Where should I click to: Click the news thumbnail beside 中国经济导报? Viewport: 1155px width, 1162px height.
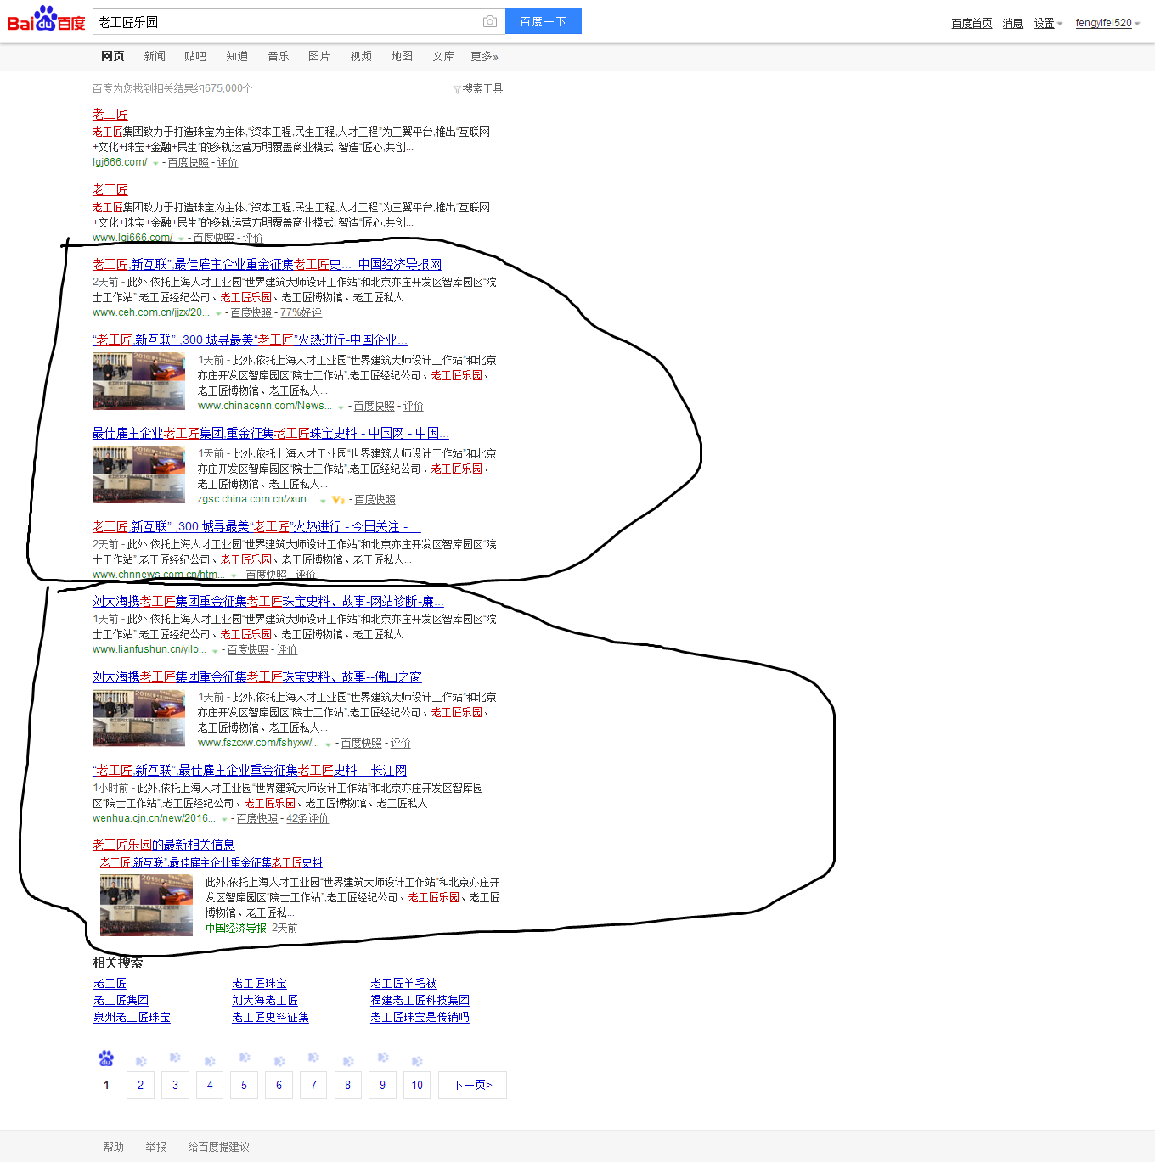(146, 905)
